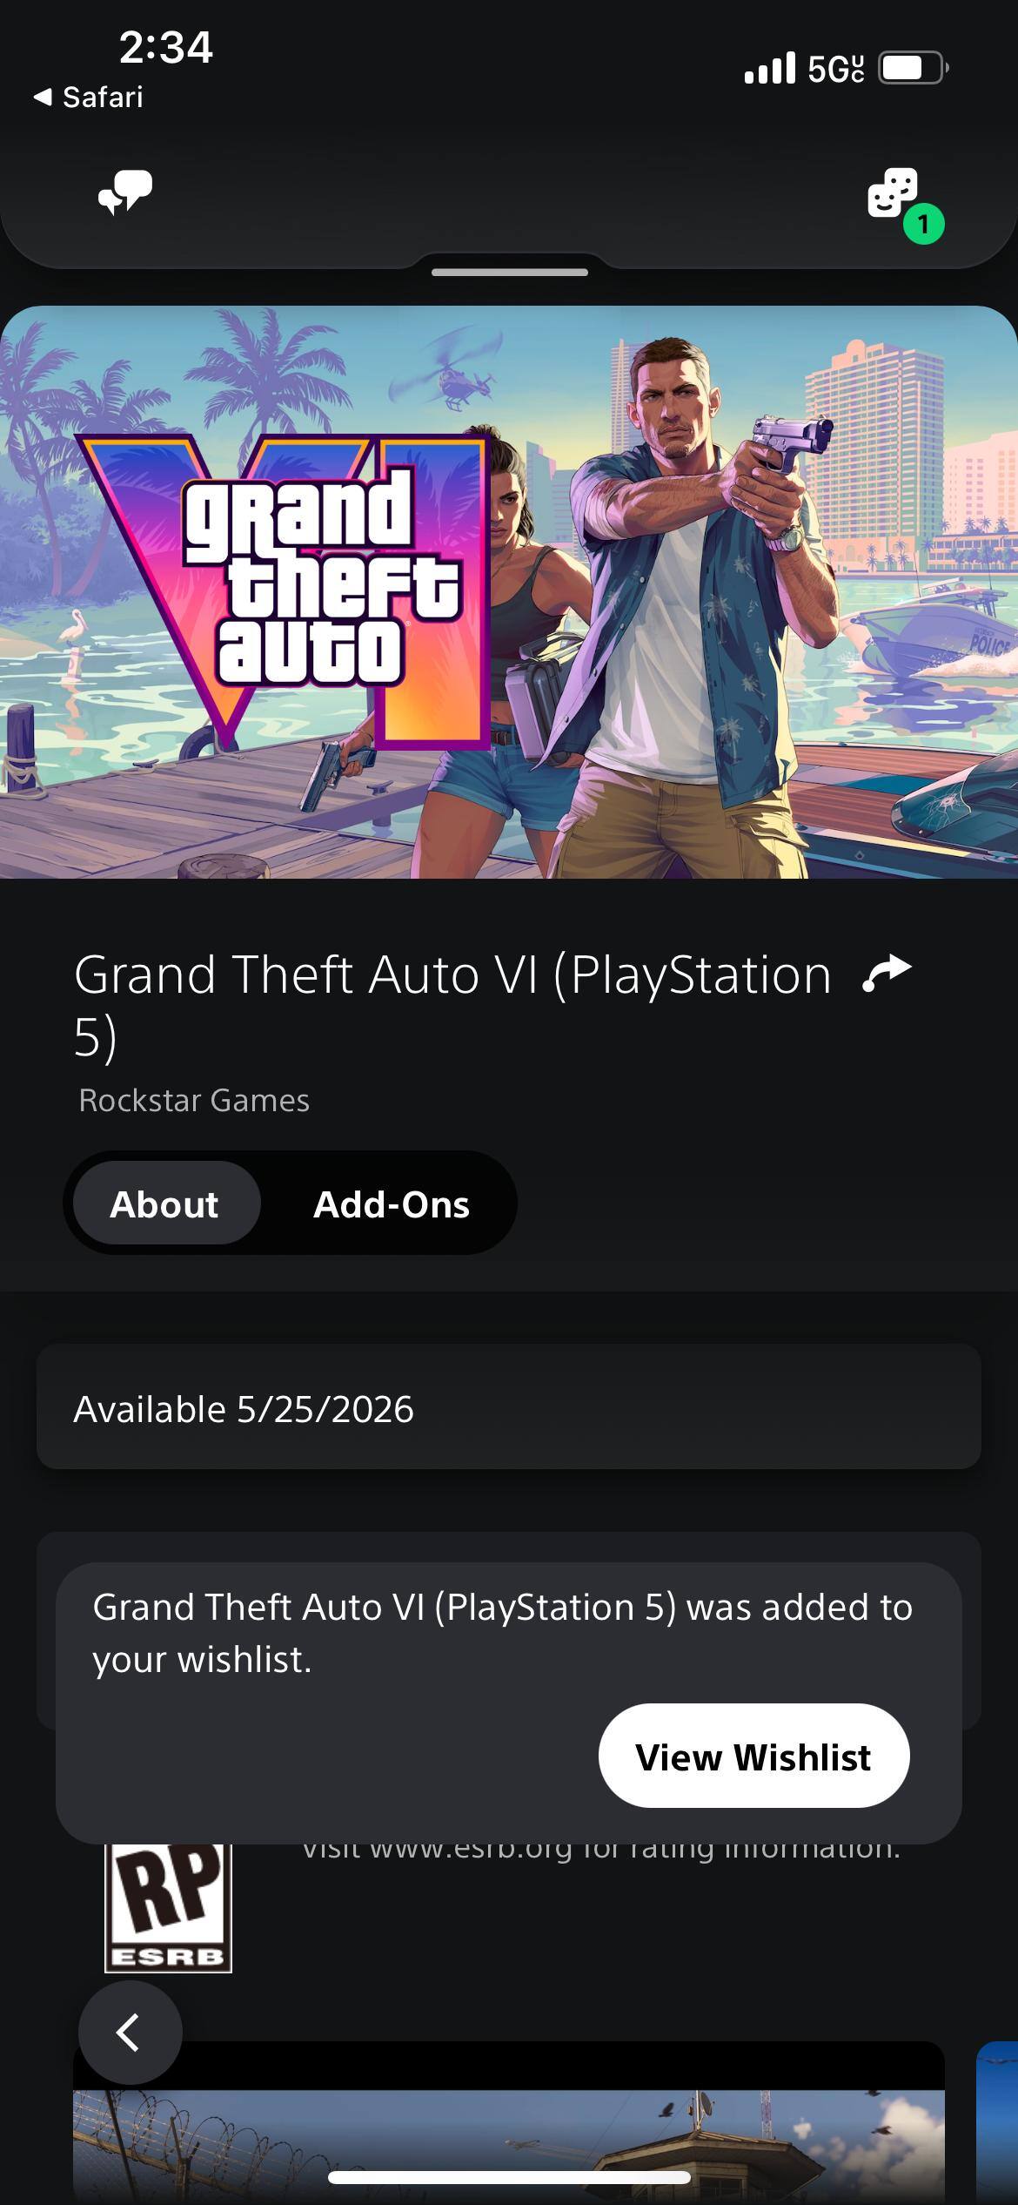Tap the Rockstar Games publisher name

click(194, 1100)
